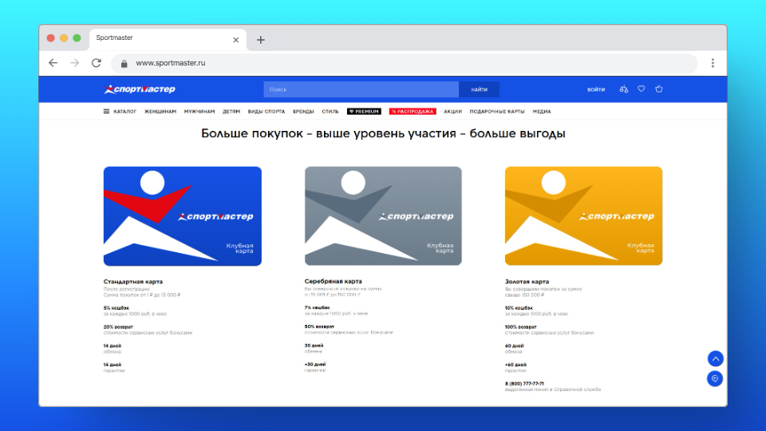Click into the Поиск search field
Viewport: 766px width, 431px height.
click(x=361, y=89)
